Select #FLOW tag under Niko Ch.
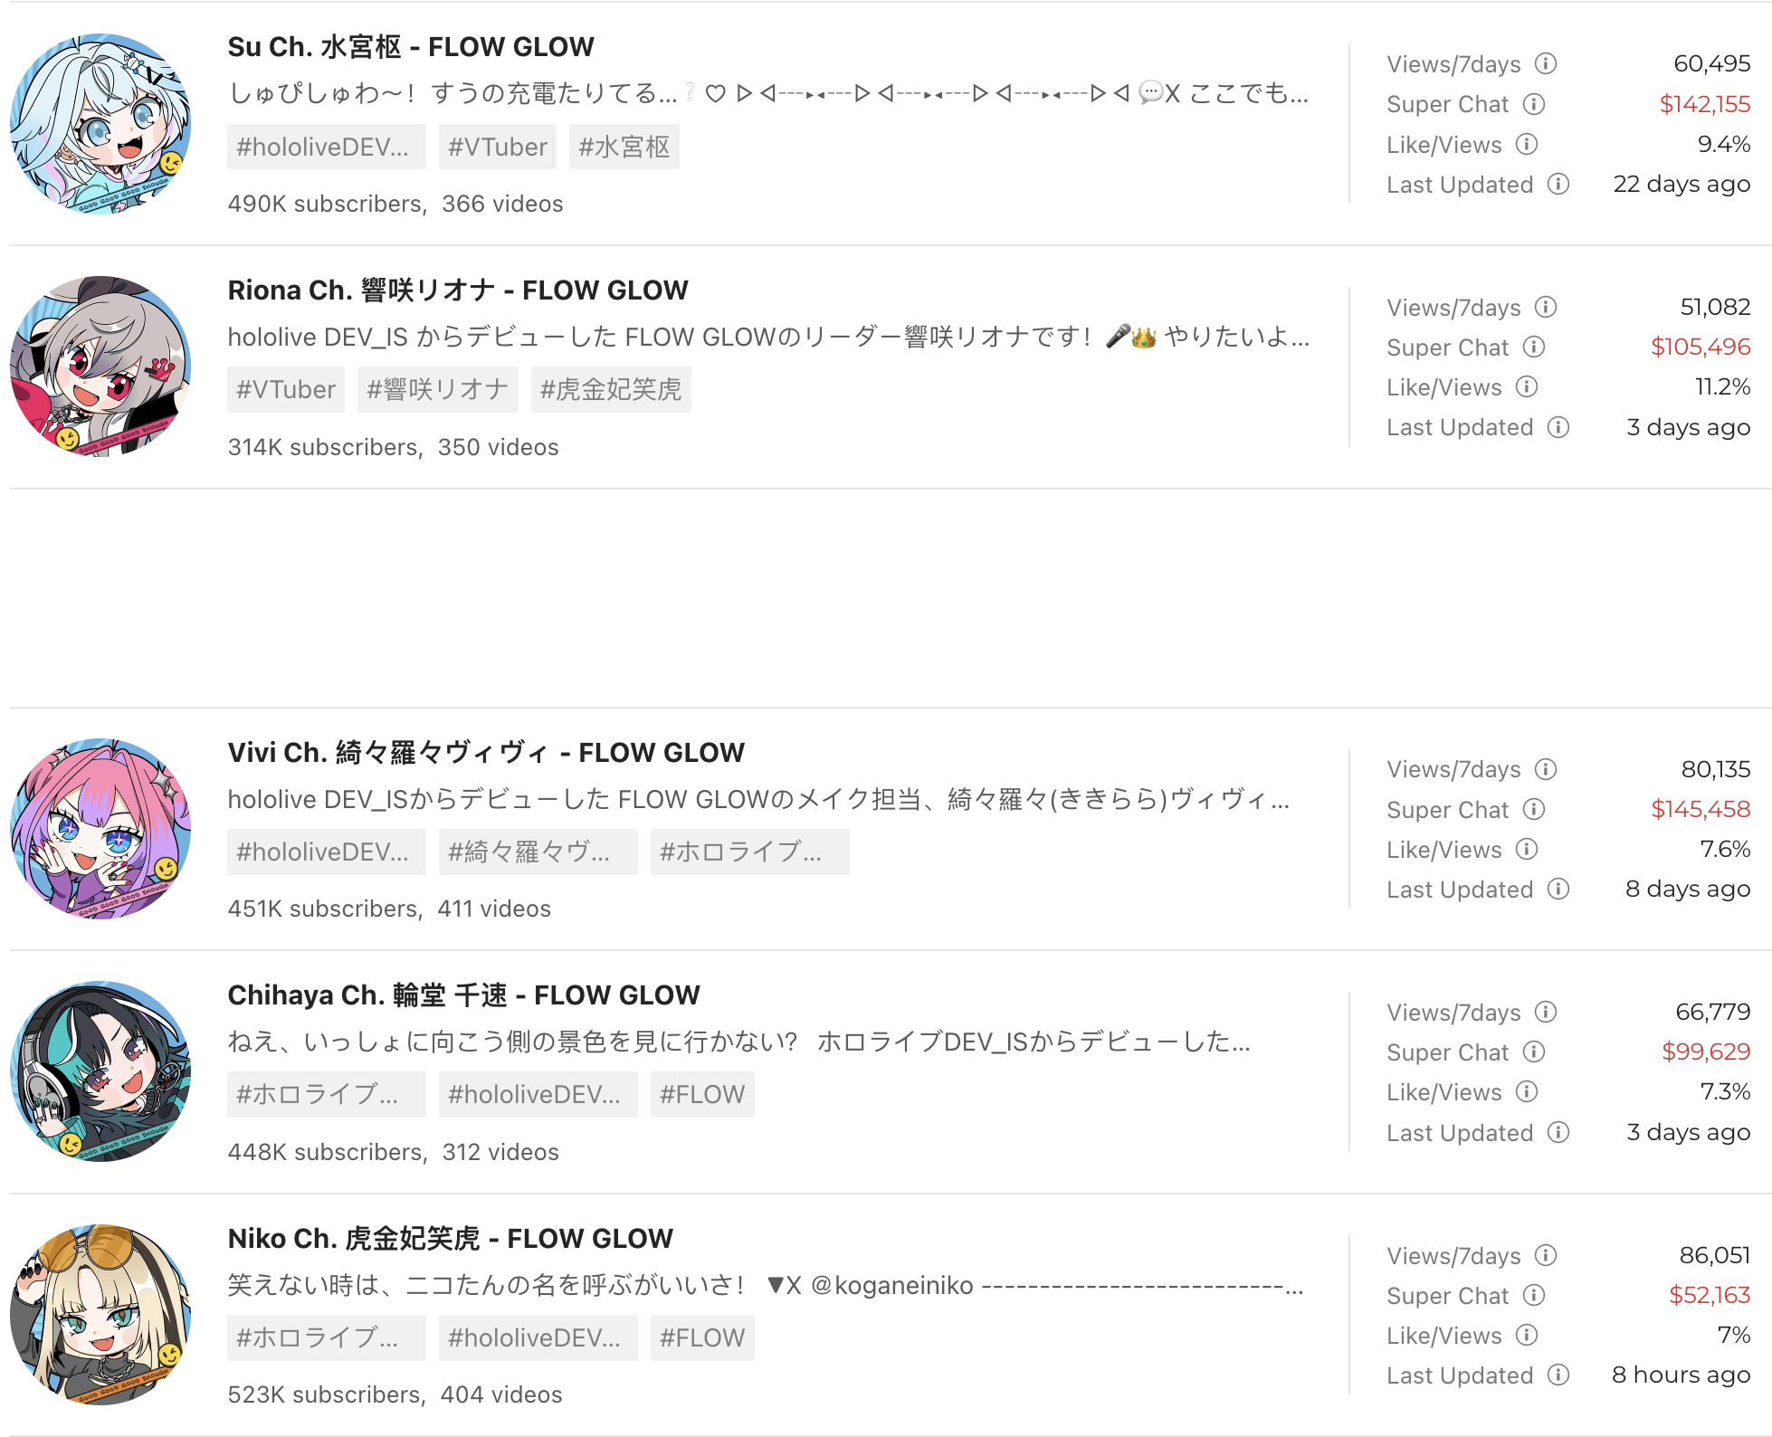This screenshot has height=1437, width=1772. click(x=702, y=1338)
